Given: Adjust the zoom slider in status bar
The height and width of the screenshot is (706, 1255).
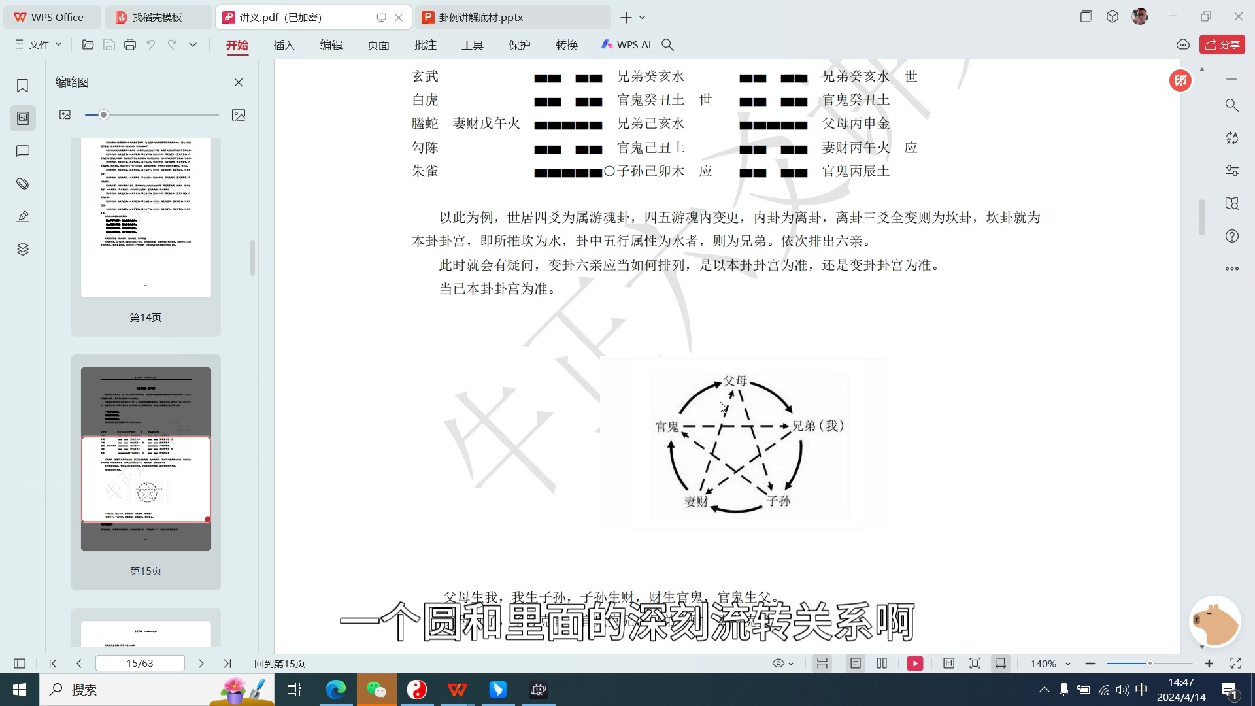Looking at the screenshot, I should [1149, 664].
